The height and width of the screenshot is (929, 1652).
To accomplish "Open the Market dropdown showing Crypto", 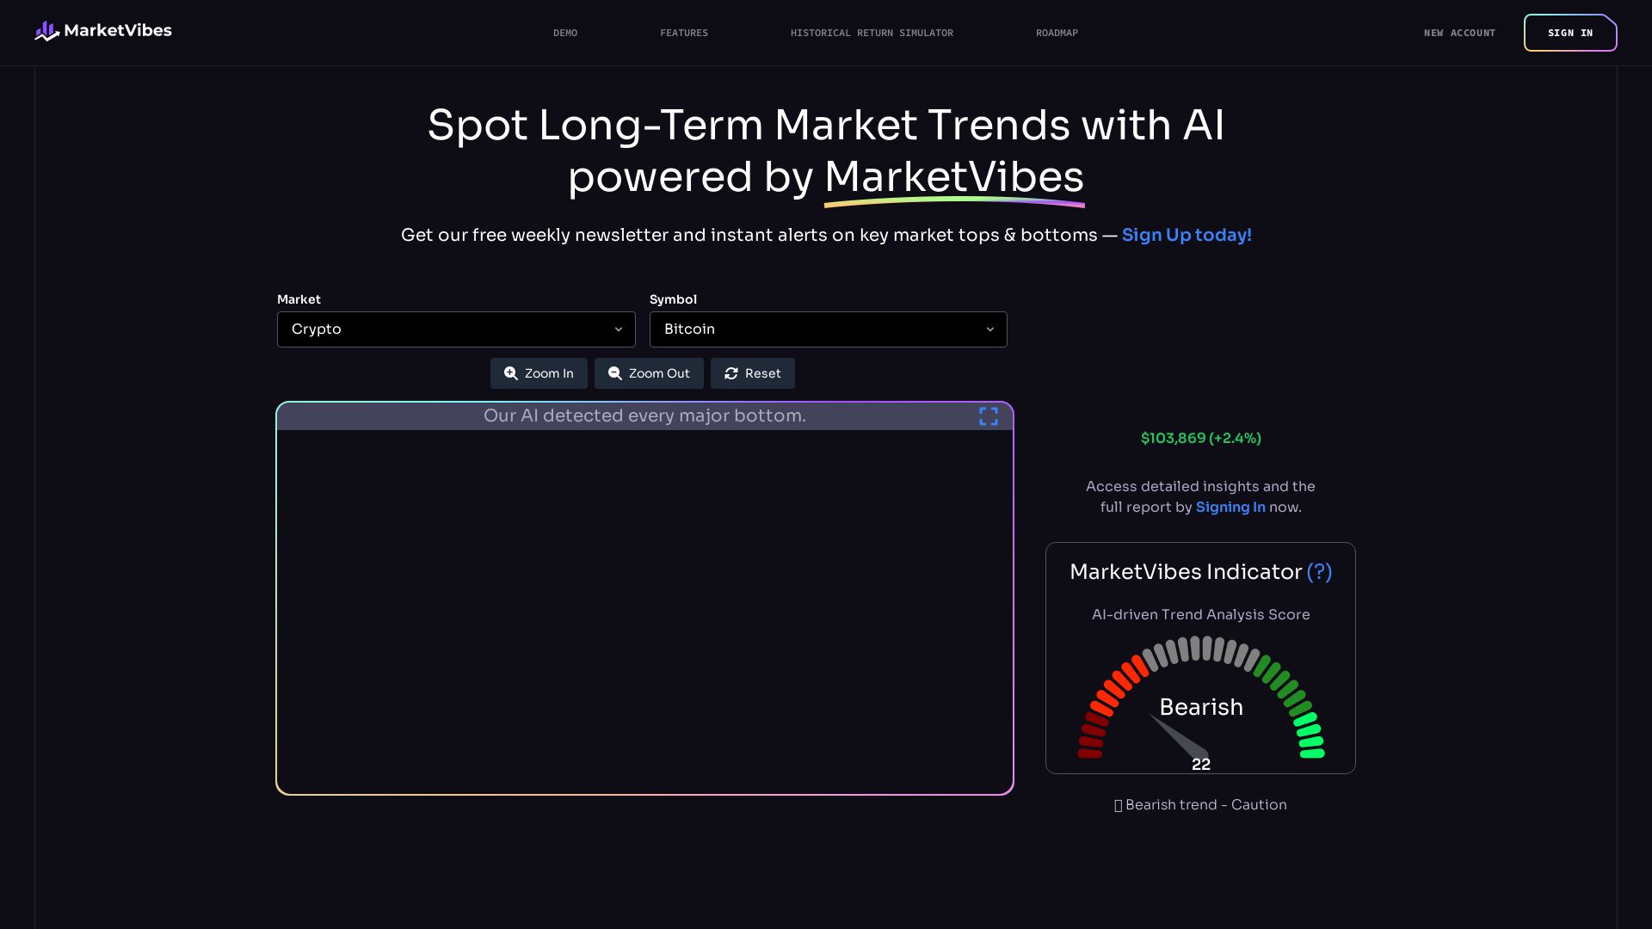I will pos(456,329).
